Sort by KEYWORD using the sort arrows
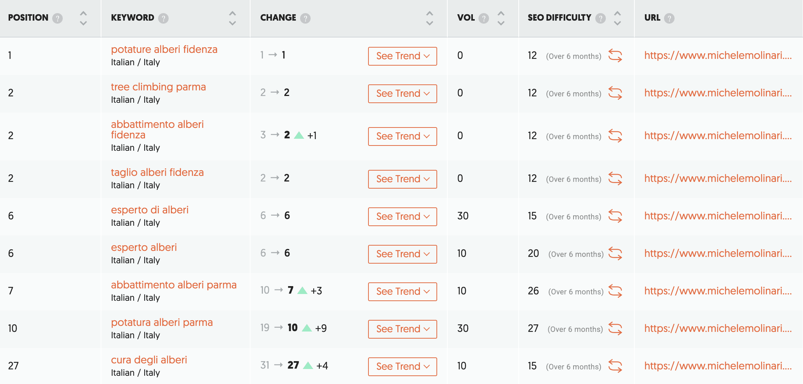The width and height of the screenshot is (803, 384). pos(232,18)
